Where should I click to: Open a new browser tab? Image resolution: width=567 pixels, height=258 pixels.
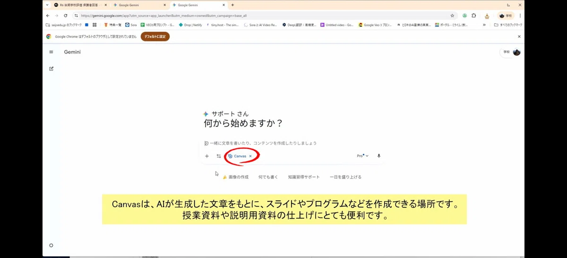[232, 5]
